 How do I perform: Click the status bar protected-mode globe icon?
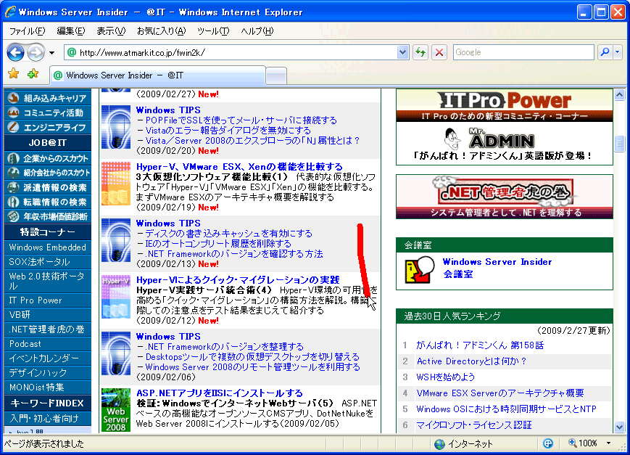(547, 443)
